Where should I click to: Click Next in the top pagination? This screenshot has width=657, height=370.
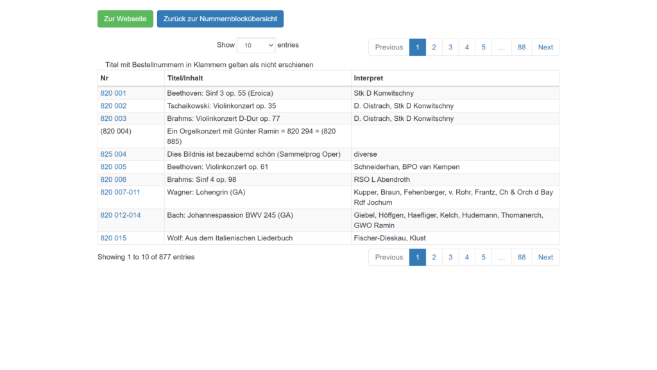(545, 48)
